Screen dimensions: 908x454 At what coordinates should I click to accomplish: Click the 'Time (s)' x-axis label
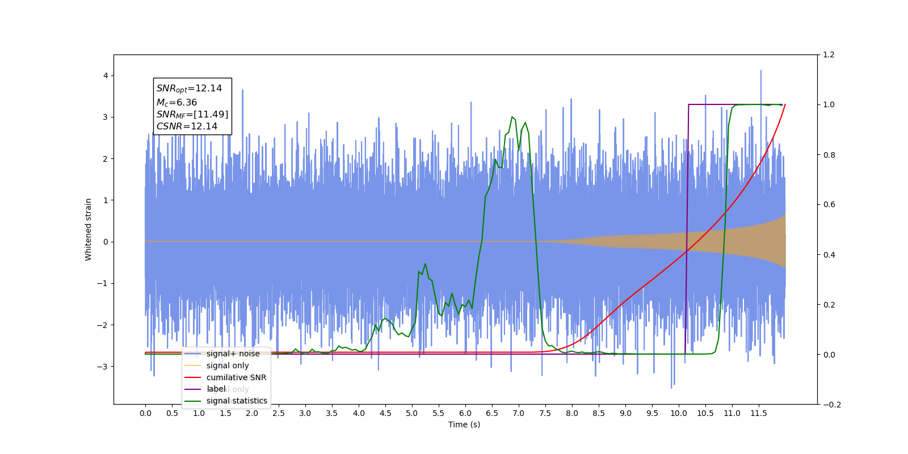click(464, 424)
